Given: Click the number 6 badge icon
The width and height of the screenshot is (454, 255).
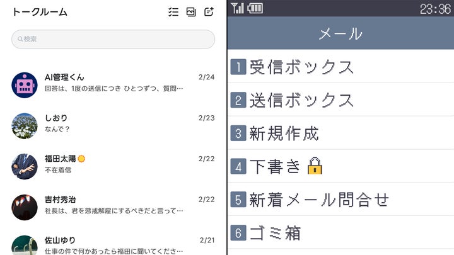Looking at the screenshot, I should coord(238,233).
